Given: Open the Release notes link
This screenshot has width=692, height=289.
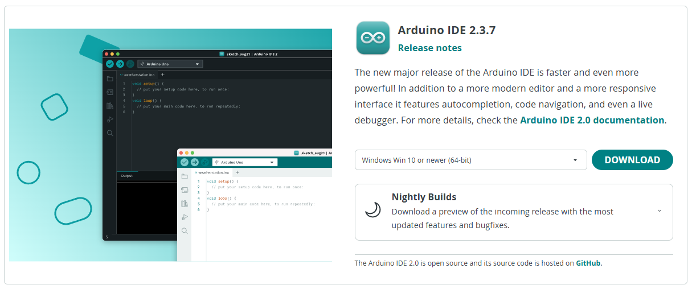Looking at the screenshot, I should (430, 48).
